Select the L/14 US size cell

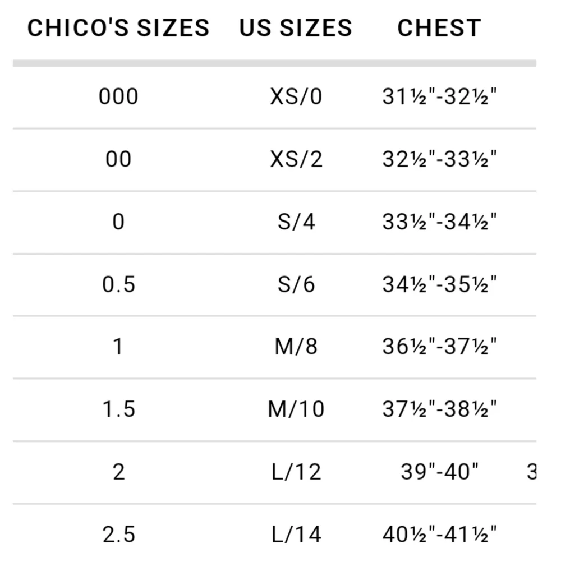point(296,535)
